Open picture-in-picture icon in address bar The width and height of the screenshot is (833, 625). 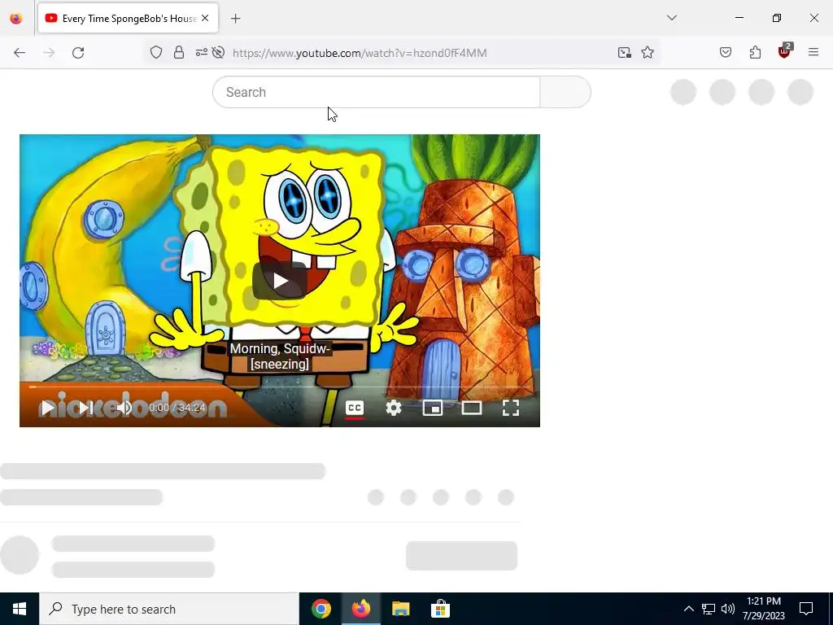624,53
